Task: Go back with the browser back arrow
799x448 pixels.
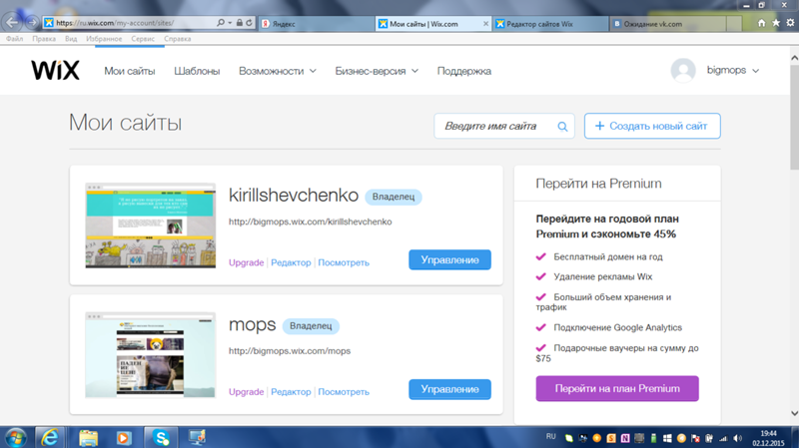Action: click(x=12, y=22)
